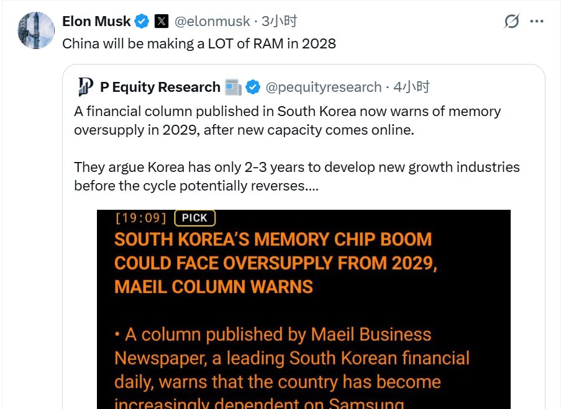Click the tweet text about China making RAM
Viewport: 561px width, 409px height.
coord(199,43)
